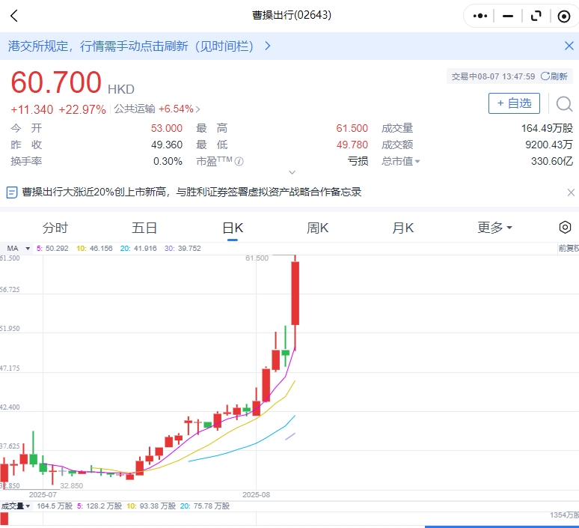The height and width of the screenshot is (528, 579).
Task: Open MA indicator dropdown
Action: [x=18, y=249]
